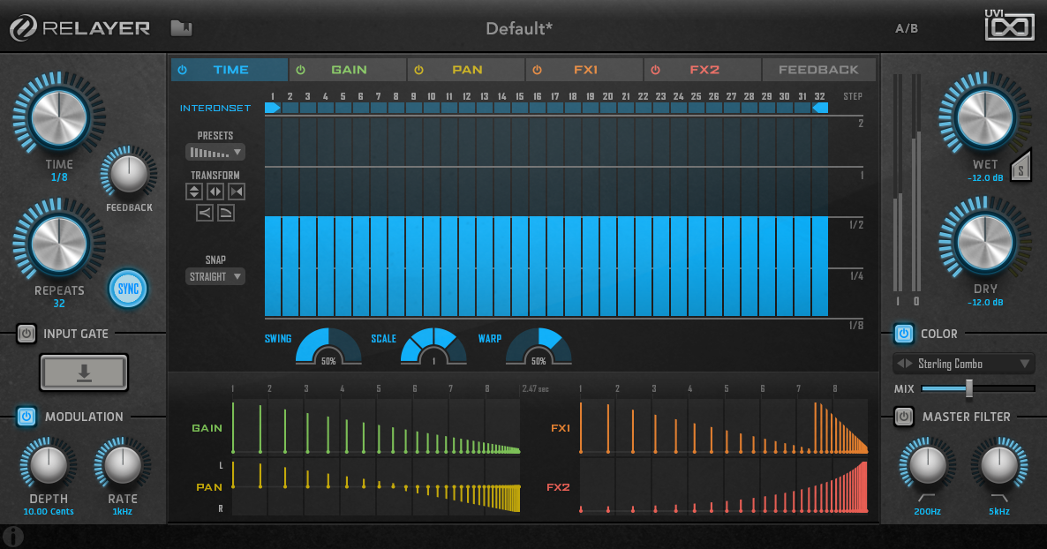
Task: Select previous color type with left arrow
Action: pyautogui.click(x=900, y=364)
